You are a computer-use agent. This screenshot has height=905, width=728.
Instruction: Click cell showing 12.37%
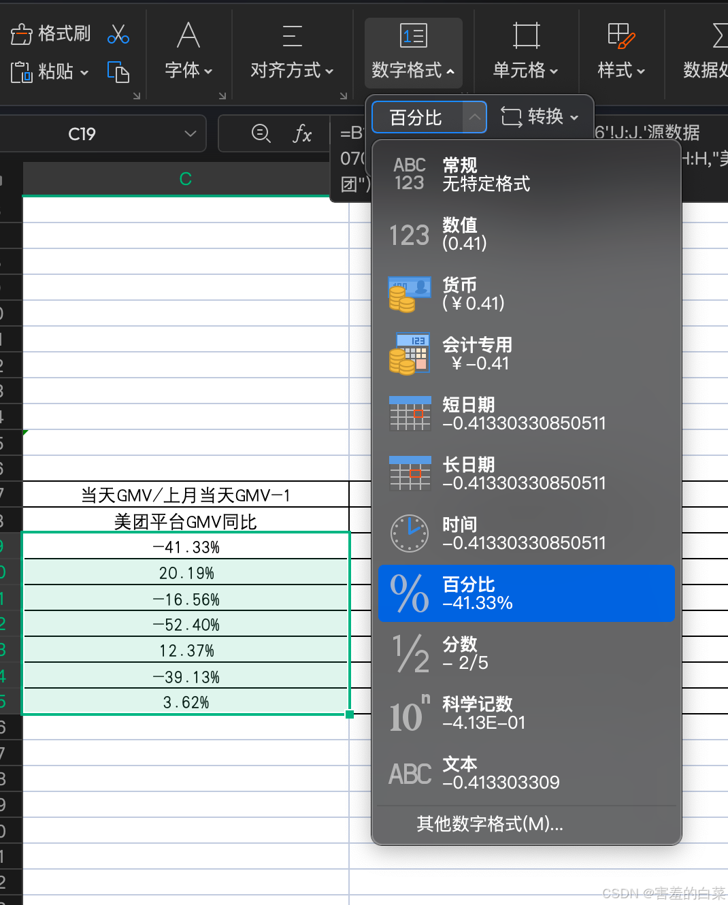click(186, 650)
